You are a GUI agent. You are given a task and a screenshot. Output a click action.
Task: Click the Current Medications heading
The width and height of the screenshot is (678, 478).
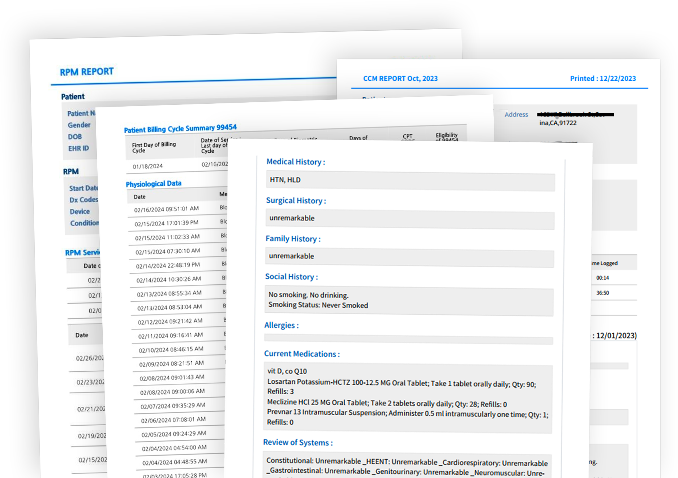[x=302, y=354]
